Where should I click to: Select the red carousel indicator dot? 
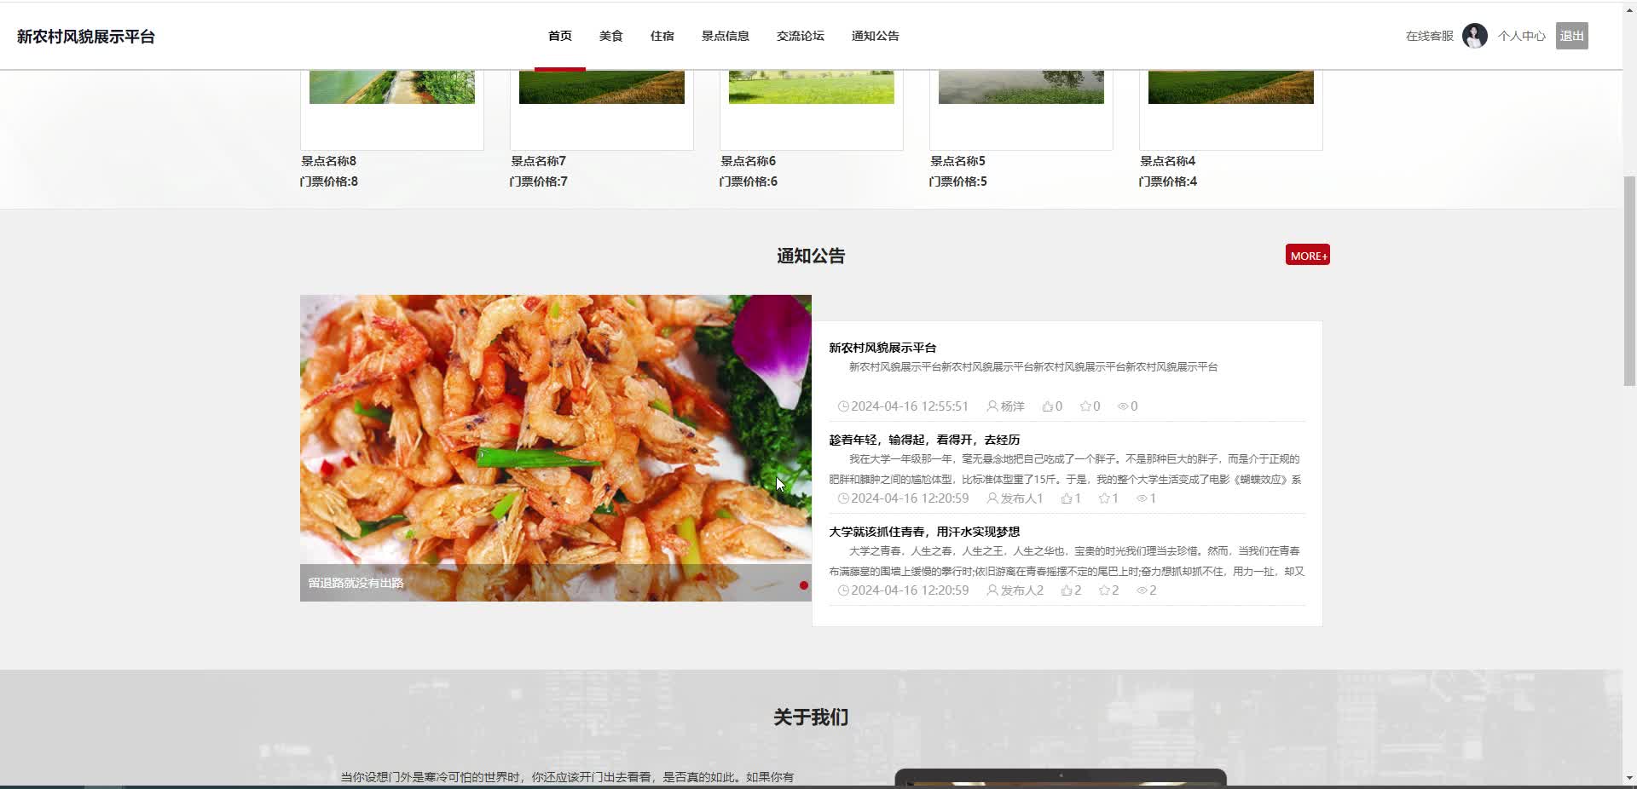pyautogui.click(x=803, y=585)
